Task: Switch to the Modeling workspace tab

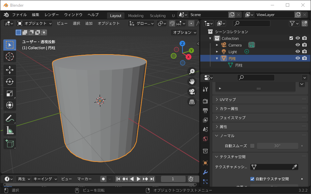Action: (x=136, y=15)
